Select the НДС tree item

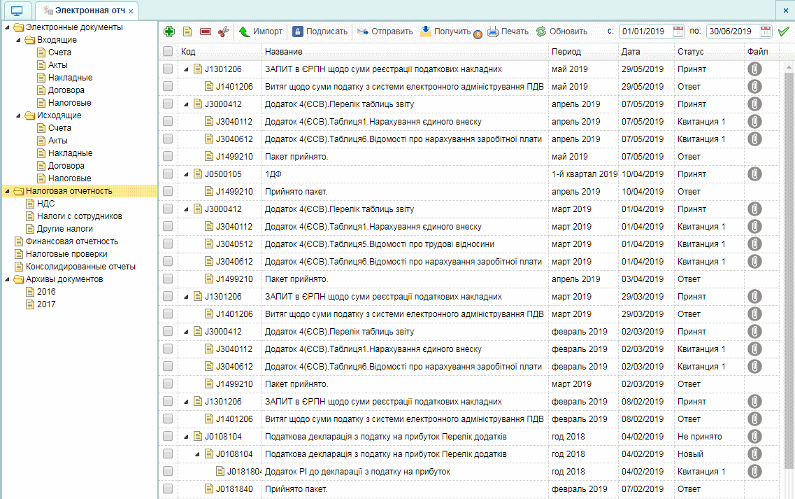(45, 204)
